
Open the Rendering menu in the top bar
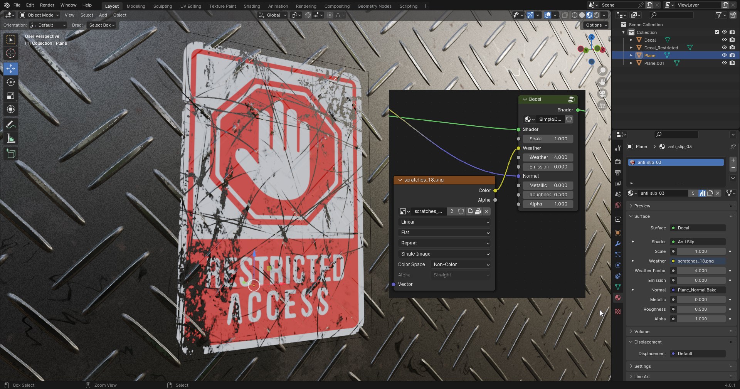click(x=306, y=6)
